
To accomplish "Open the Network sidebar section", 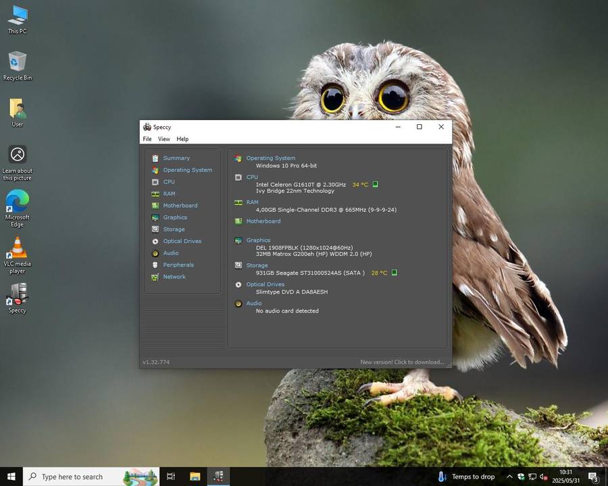I will click(x=174, y=277).
